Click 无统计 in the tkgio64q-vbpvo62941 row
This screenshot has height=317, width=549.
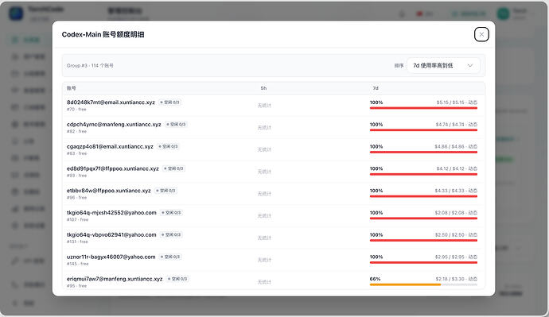264,238
